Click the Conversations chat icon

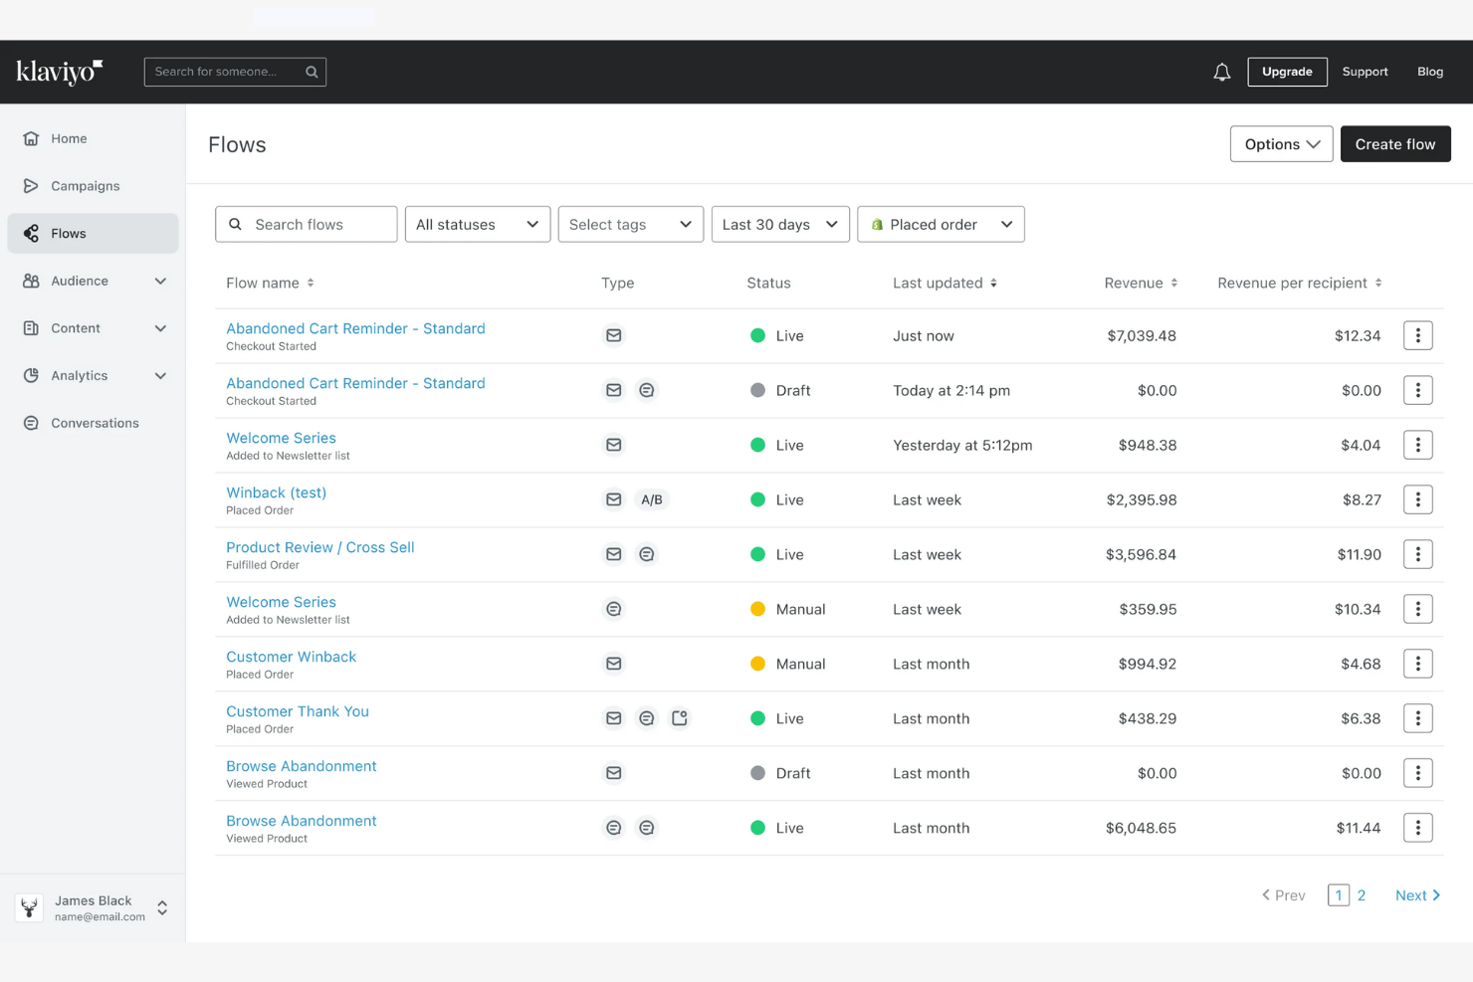(31, 423)
